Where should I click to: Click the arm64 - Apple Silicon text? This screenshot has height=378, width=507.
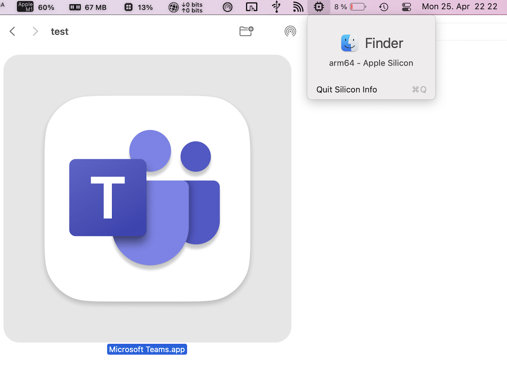(371, 63)
